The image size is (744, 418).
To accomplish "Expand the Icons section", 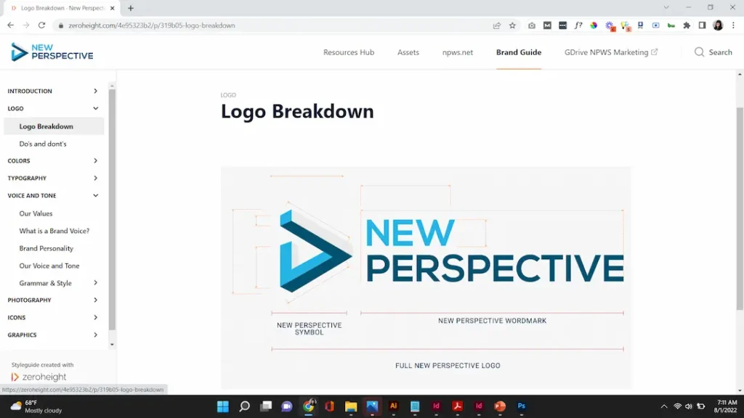I will point(95,318).
